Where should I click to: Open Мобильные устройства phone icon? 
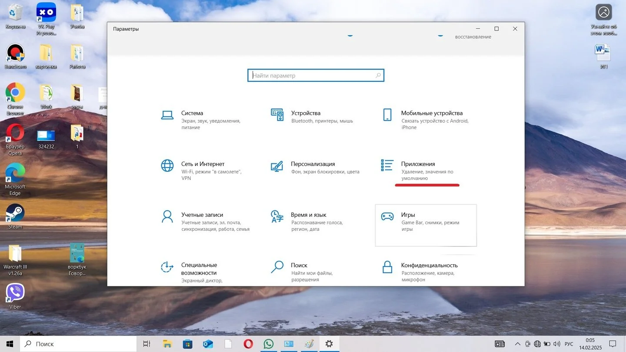pyautogui.click(x=387, y=115)
